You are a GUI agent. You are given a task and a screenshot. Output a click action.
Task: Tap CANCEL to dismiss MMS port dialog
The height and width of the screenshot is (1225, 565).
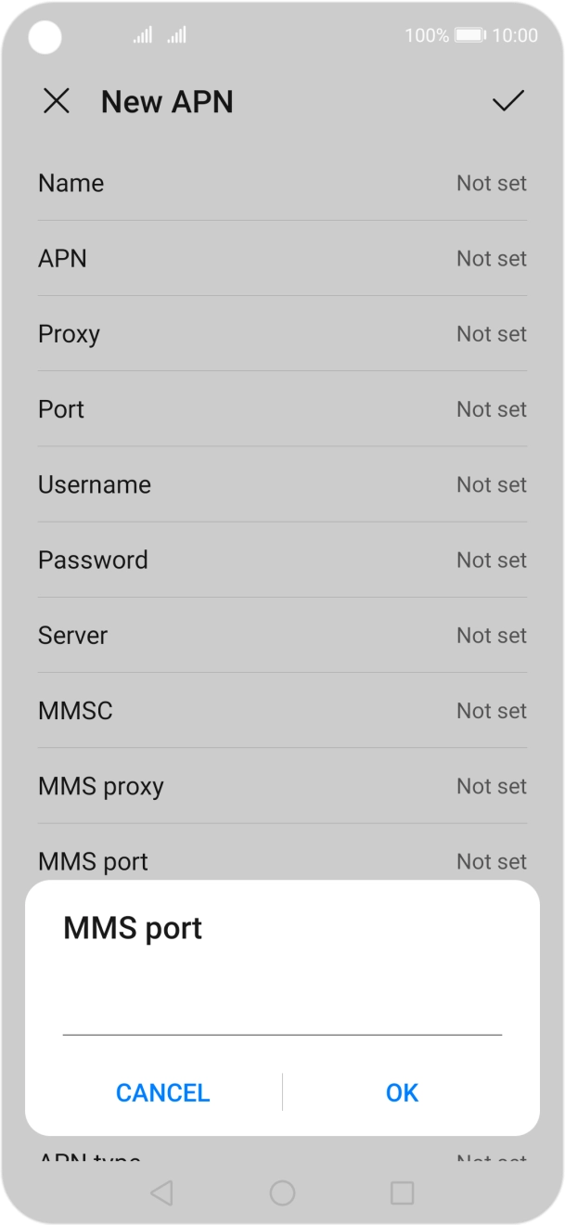click(162, 1092)
